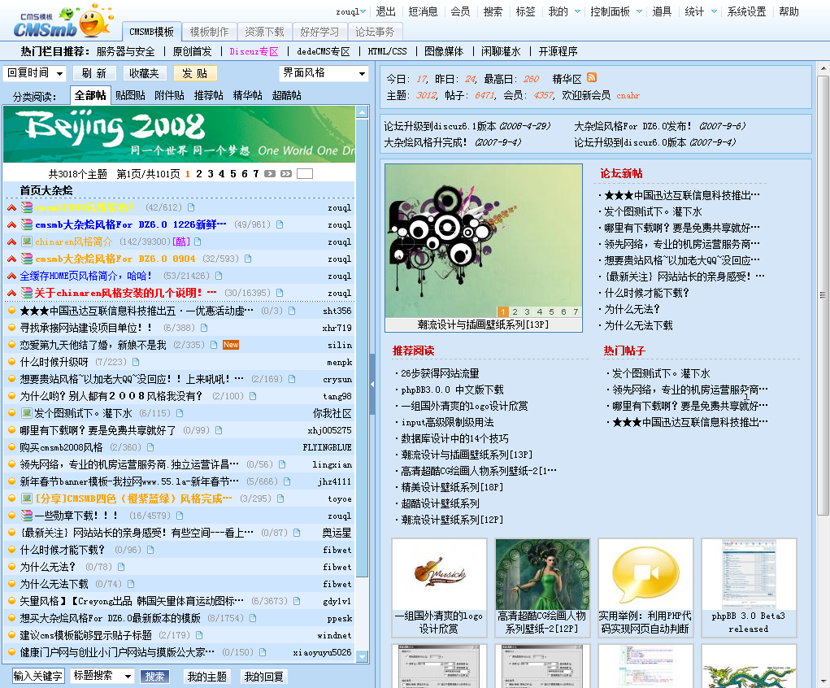The image size is (830, 688).
Task: Expand the 统计 dropdown arrow
Action: coord(714,11)
